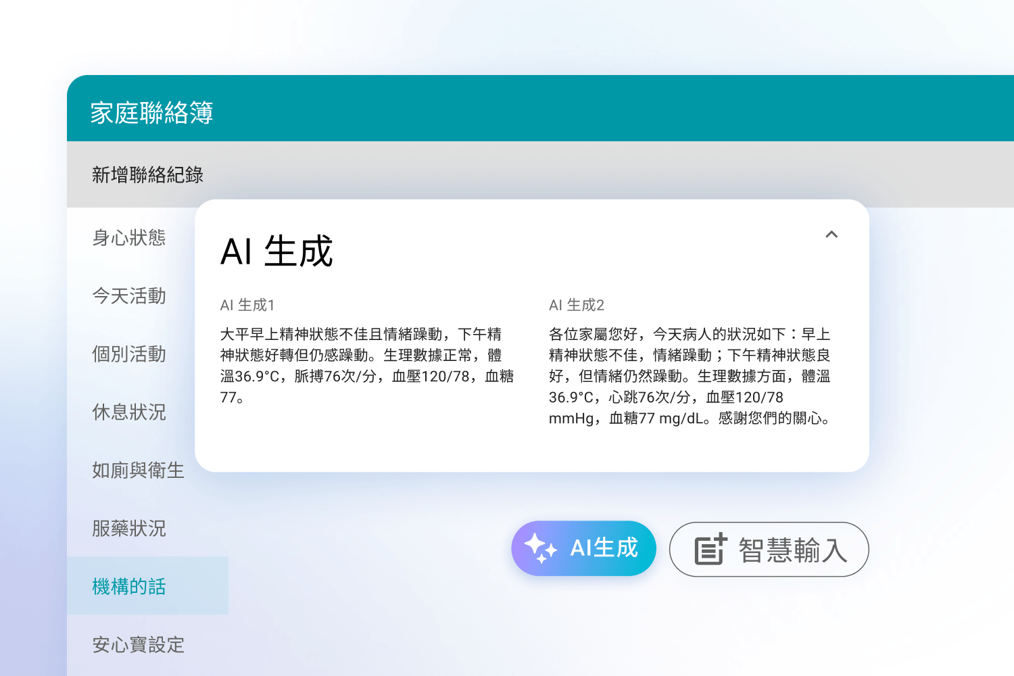Click the 新增聯絡紀錄 heading

click(x=147, y=175)
